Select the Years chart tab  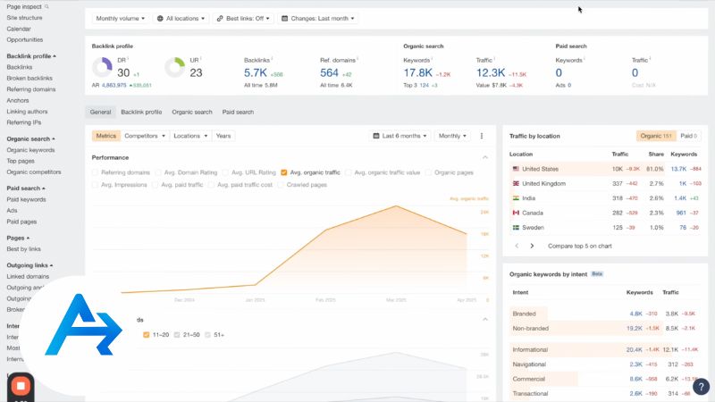[x=223, y=136]
